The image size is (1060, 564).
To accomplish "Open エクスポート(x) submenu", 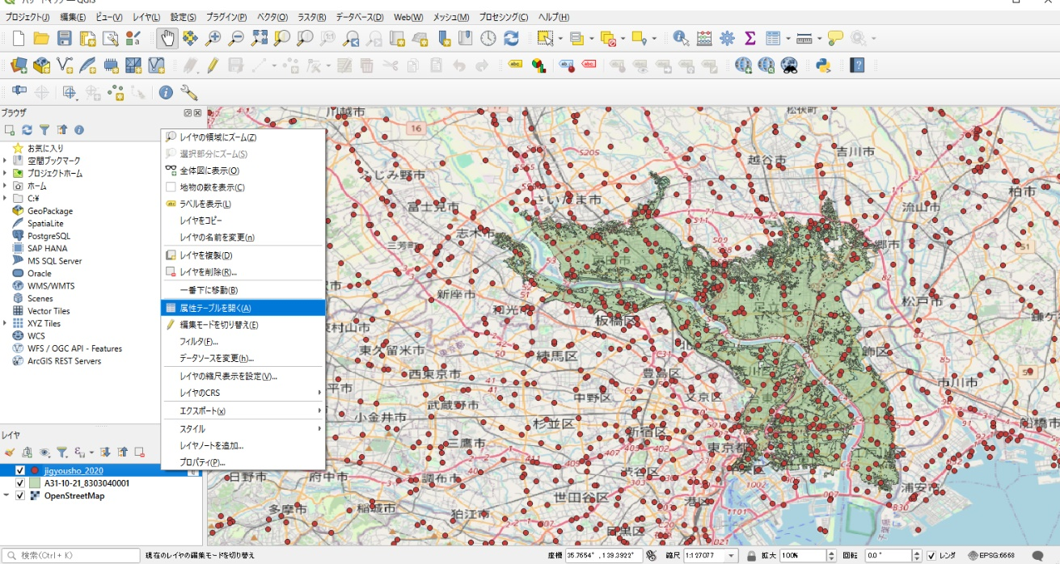I will pyautogui.click(x=243, y=411).
